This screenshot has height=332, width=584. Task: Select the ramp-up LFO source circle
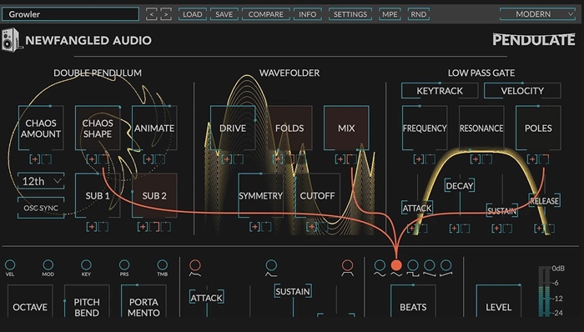click(x=446, y=265)
